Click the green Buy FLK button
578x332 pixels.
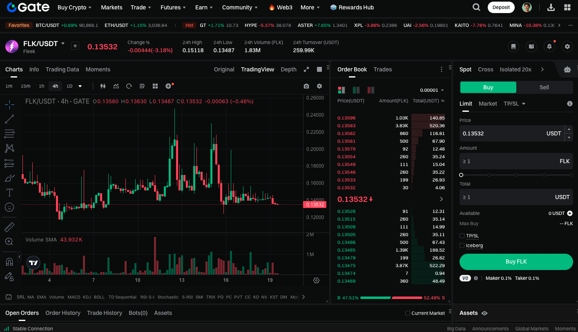point(516,262)
